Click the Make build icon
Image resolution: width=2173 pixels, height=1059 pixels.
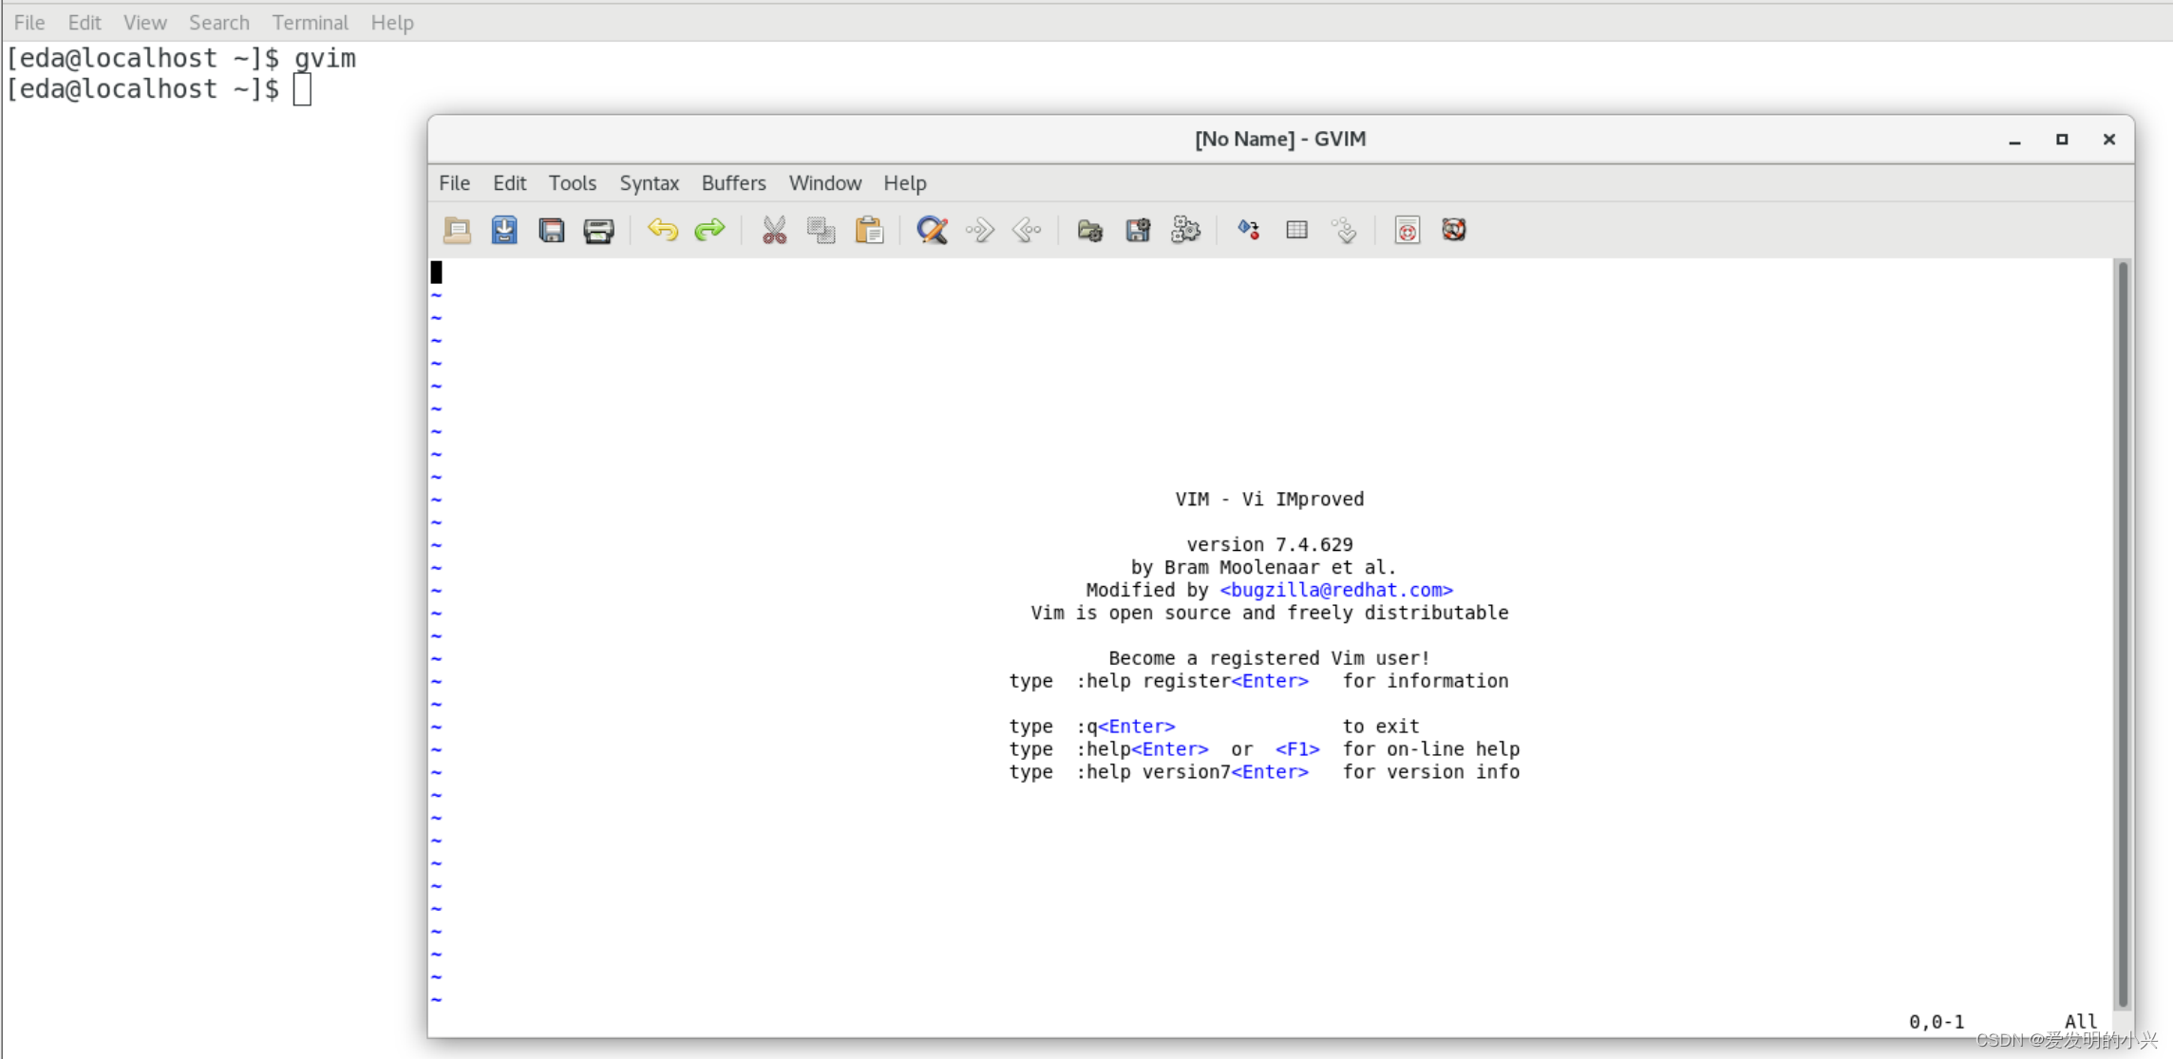pyautogui.click(x=1249, y=230)
